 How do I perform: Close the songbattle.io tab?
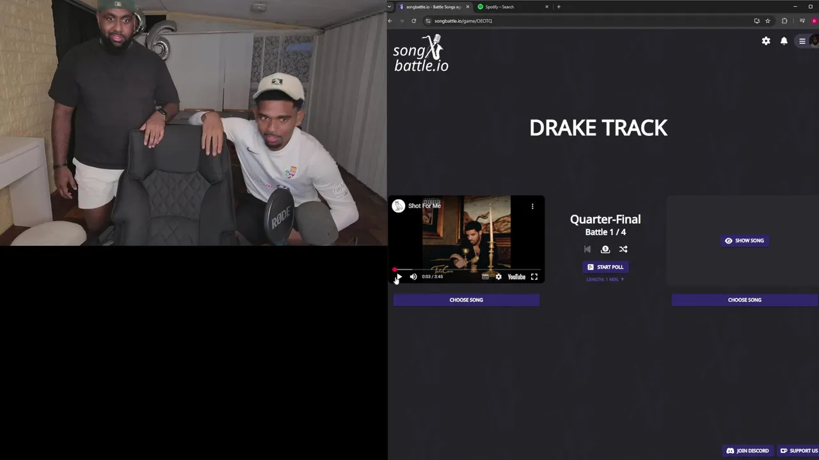[x=468, y=6]
